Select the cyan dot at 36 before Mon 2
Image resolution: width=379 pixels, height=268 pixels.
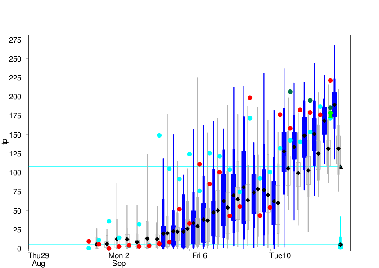coord(109,221)
